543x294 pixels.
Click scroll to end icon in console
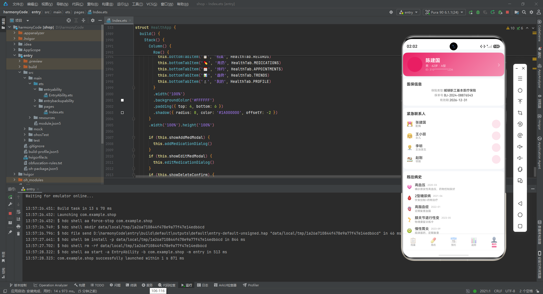[x=18, y=219]
